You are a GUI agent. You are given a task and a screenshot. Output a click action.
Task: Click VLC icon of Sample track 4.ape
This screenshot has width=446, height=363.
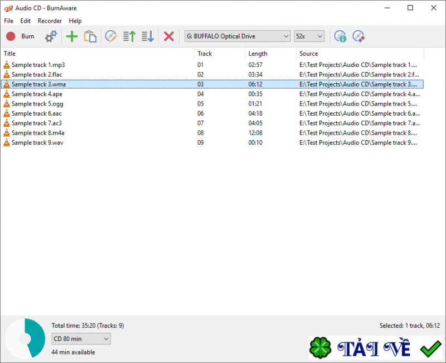7,94
